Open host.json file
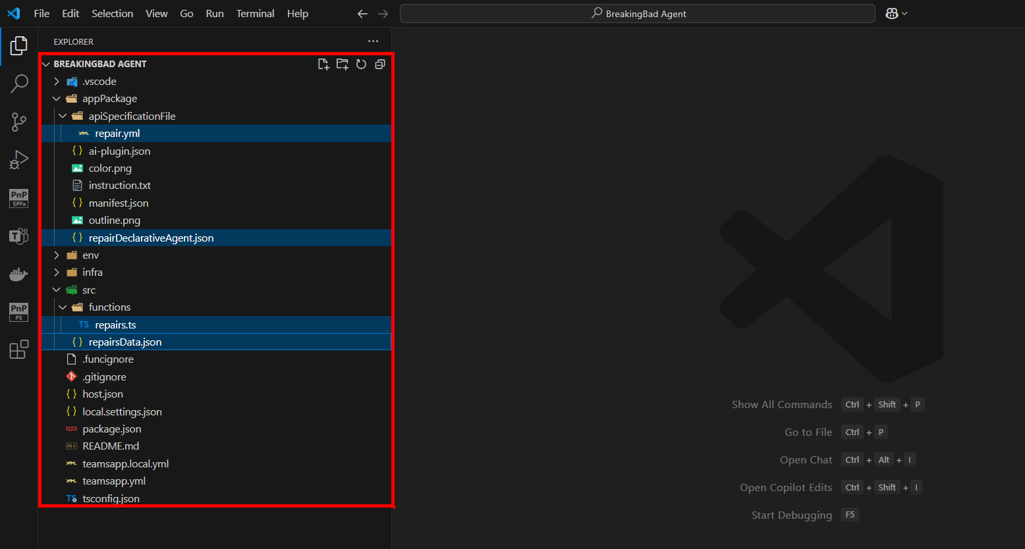 coord(217,394)
